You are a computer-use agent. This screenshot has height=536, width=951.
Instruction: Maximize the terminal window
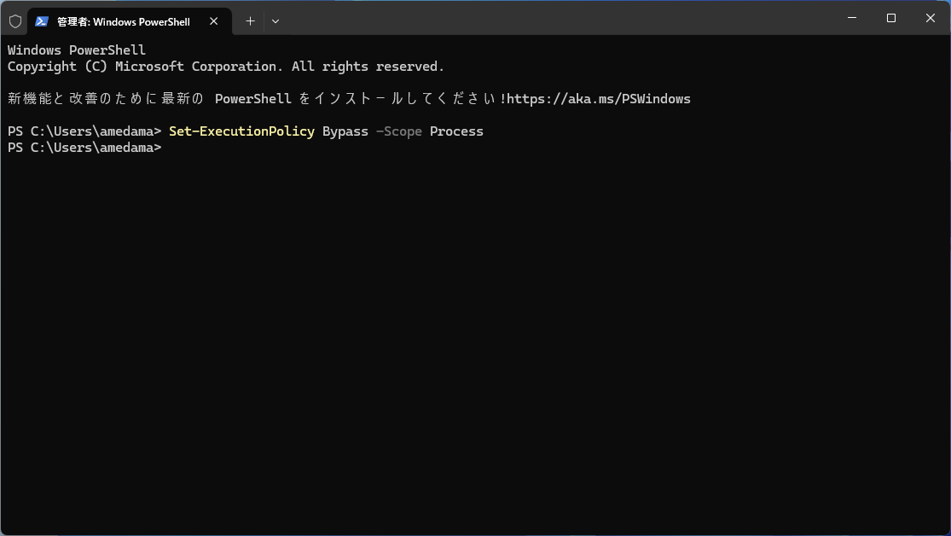pyautogui.click(x=891, y=18)
